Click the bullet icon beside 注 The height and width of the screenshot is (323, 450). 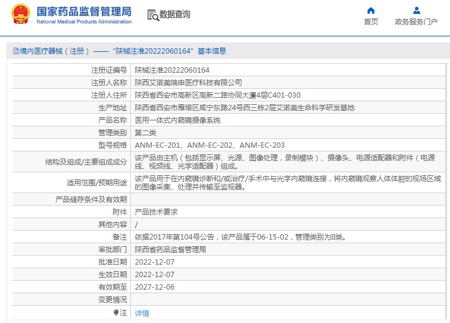pyautogui.click(x=115, y=312)
